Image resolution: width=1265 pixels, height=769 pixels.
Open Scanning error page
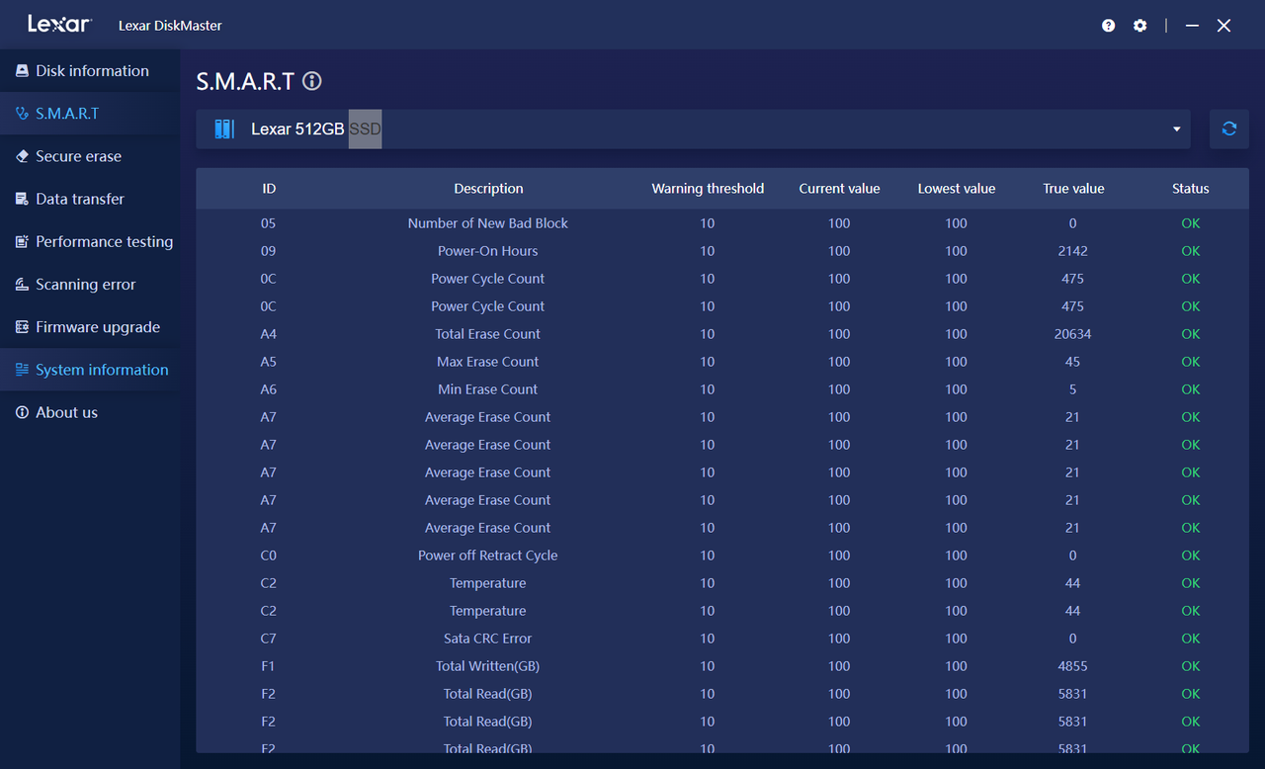90,285
